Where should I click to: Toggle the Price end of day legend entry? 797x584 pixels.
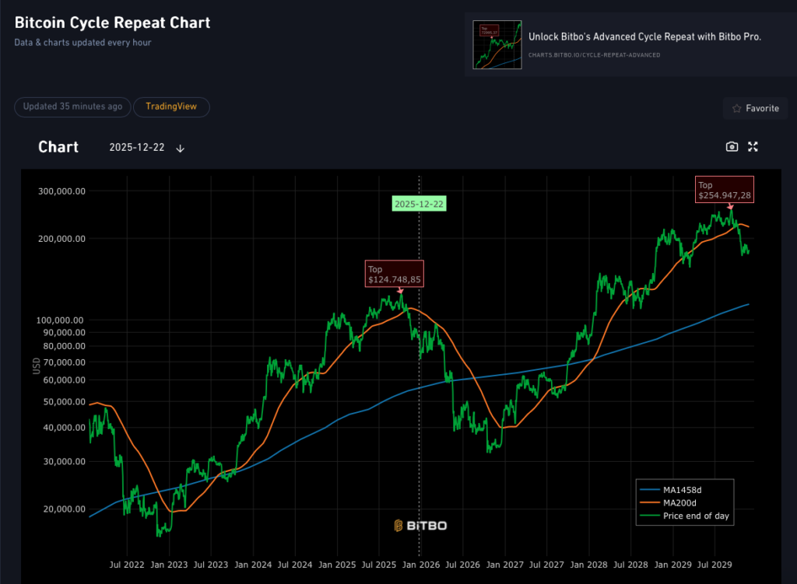pos(689,516)
